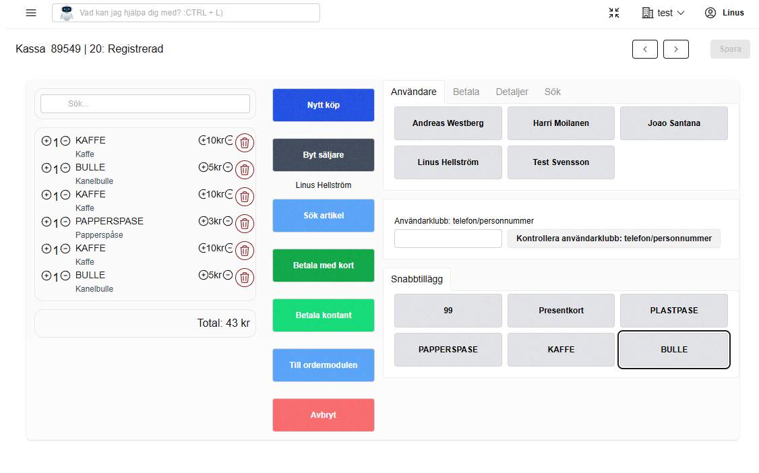The height and width of the screenshot is (473, 759).
Task: Delete the third KAFFE row
Action: [245, 251]
